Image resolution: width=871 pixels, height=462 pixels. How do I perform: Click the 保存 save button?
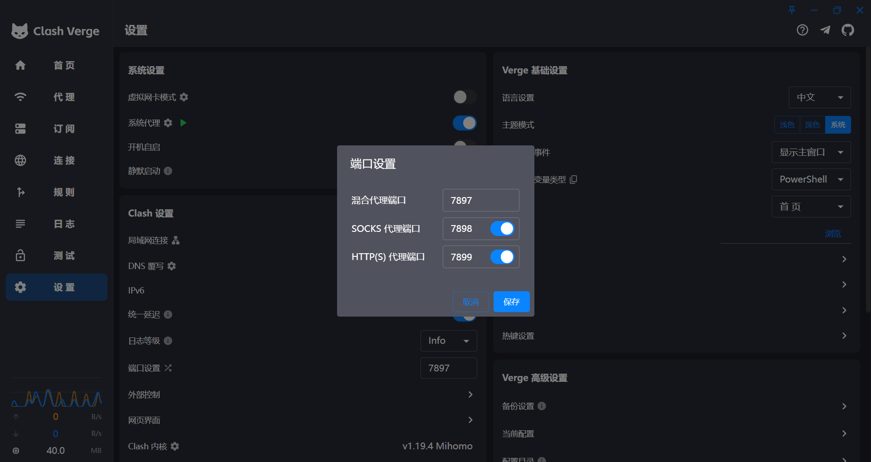[x=511, y=302]
